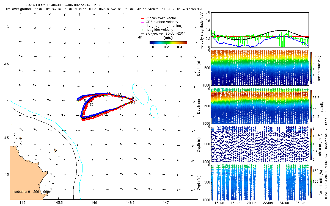Click the green net glider velocity legend marker
Screen dimensions: 330x206
(x=142, y=30)
